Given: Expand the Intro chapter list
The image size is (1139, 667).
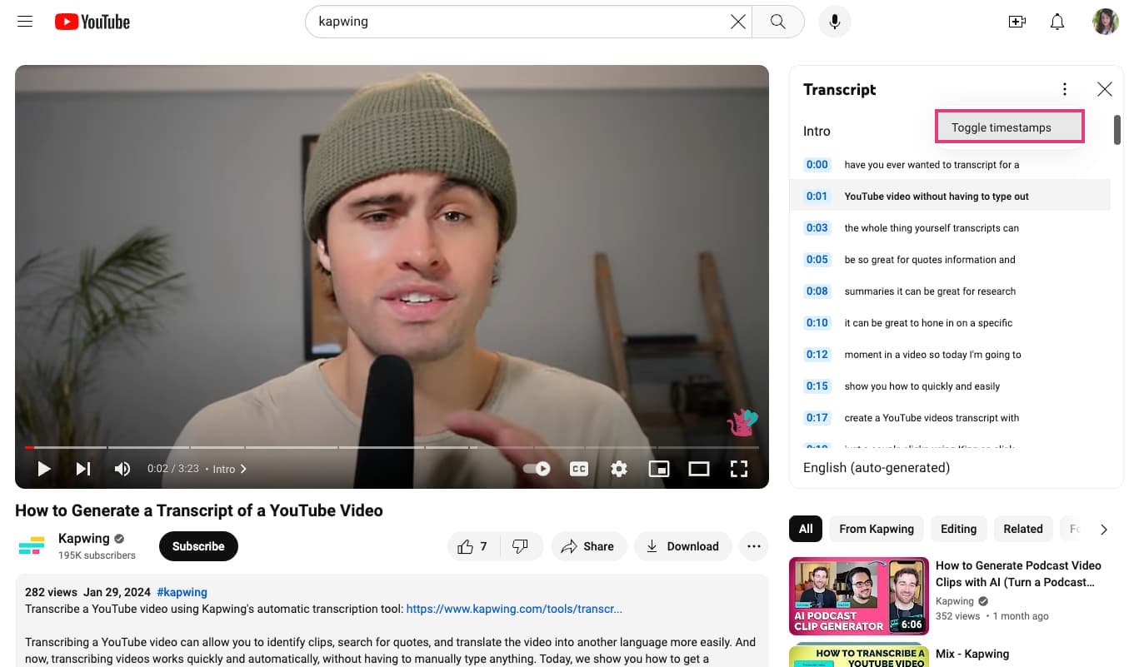Looking at the screenshot, I should tap(230, 469).
